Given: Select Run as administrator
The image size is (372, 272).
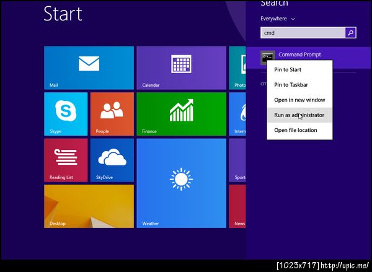Looking at the screenshot, I should [299, 115].
